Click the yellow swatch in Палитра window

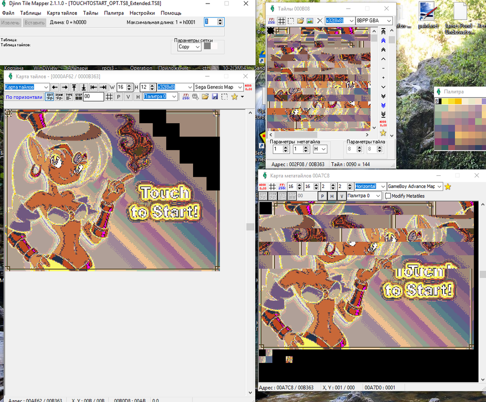click(x=444, y=101)
